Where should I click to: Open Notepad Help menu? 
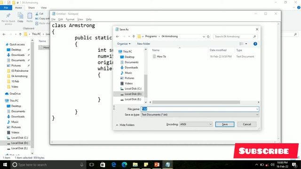pyautogui.click(x=88, y=19)
